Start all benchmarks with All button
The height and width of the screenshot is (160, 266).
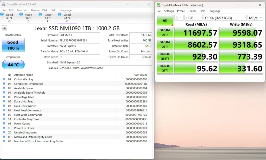point(165,20)
